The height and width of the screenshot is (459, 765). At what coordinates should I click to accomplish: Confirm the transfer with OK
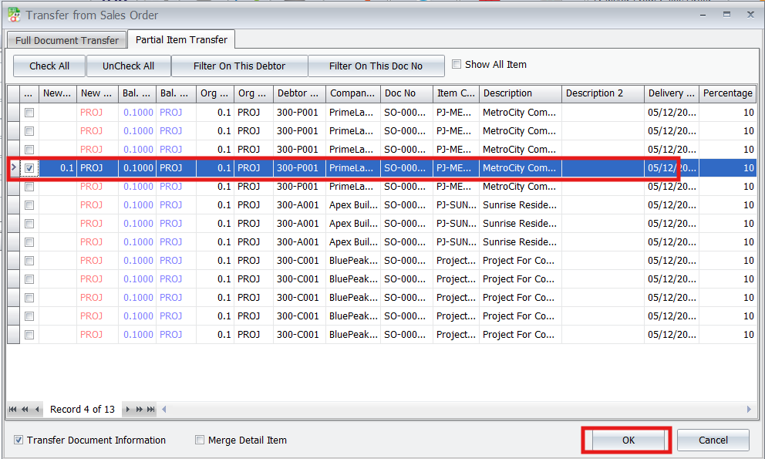coord(628,440)
